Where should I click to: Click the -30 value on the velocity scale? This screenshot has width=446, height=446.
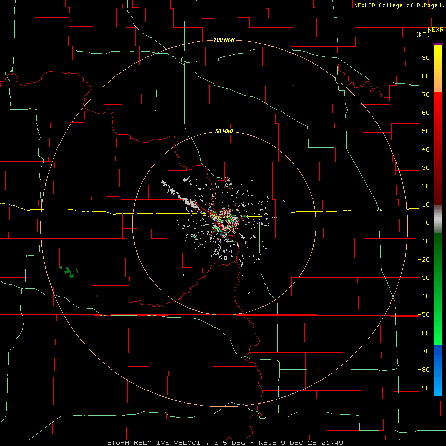click(424, 278)
